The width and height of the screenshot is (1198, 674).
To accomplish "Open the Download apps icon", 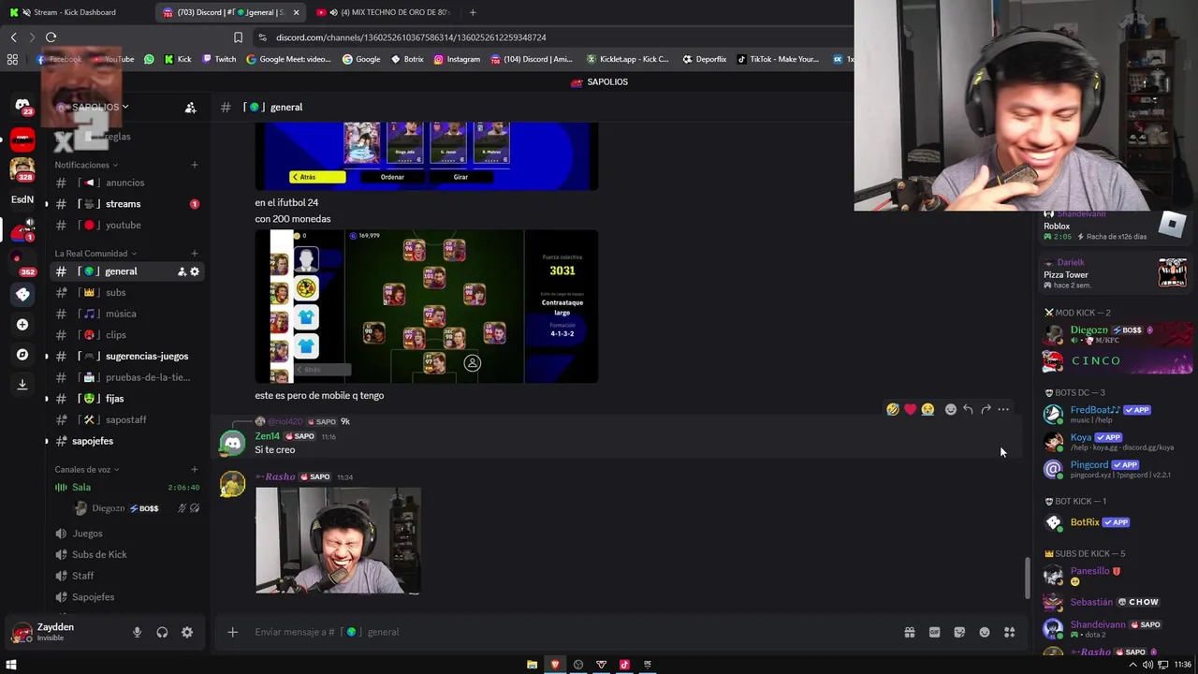I will pos(22,385).
